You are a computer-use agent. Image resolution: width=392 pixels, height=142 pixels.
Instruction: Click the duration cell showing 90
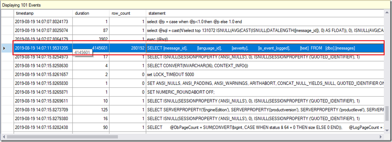click(91, 127)
